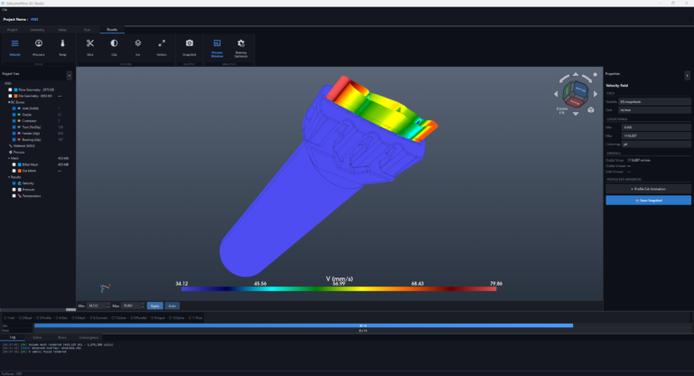Click the blue solver progress bar

pos(304,325)
